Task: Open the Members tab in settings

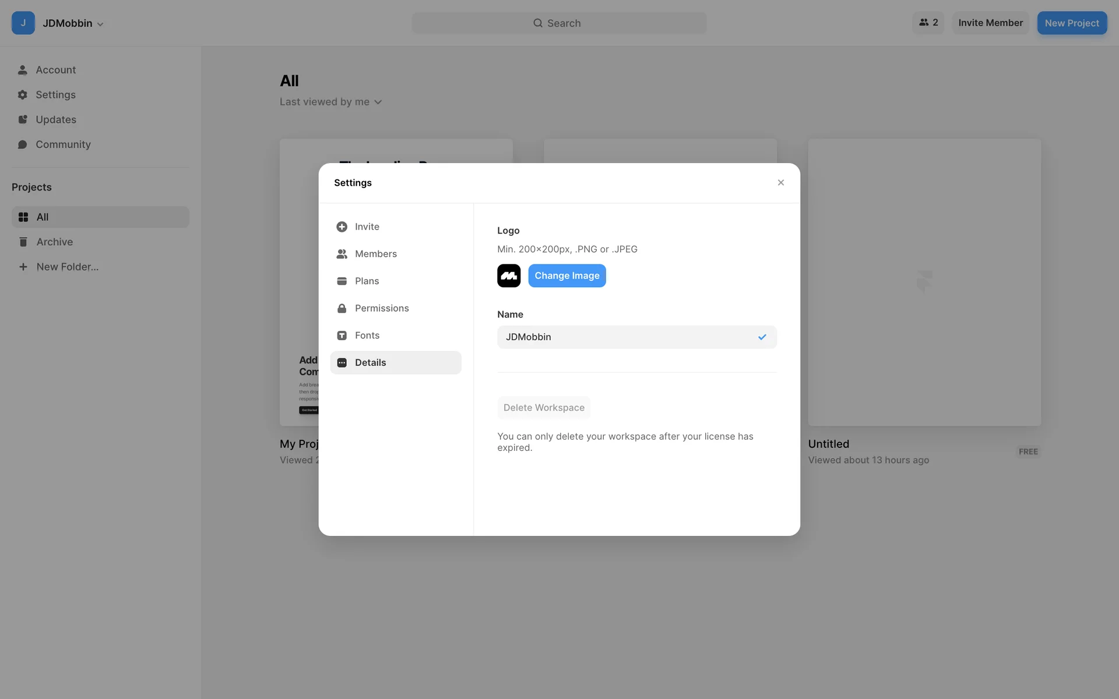Action: coord(375,254)
